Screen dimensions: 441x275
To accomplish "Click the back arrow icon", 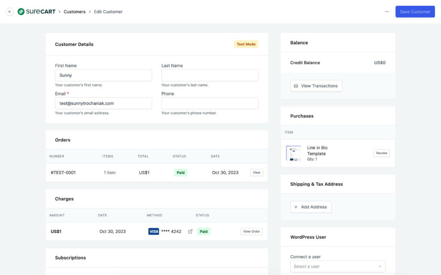I will pyautogui.click(x=9, y=12).
